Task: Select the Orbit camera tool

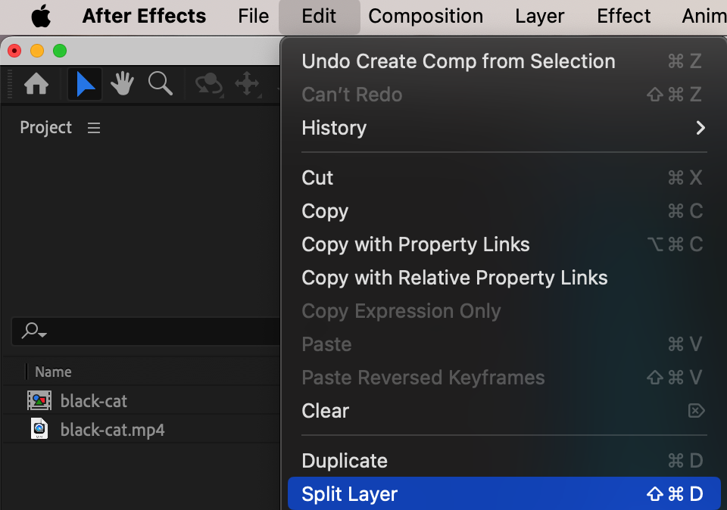Action: point(209,84)
